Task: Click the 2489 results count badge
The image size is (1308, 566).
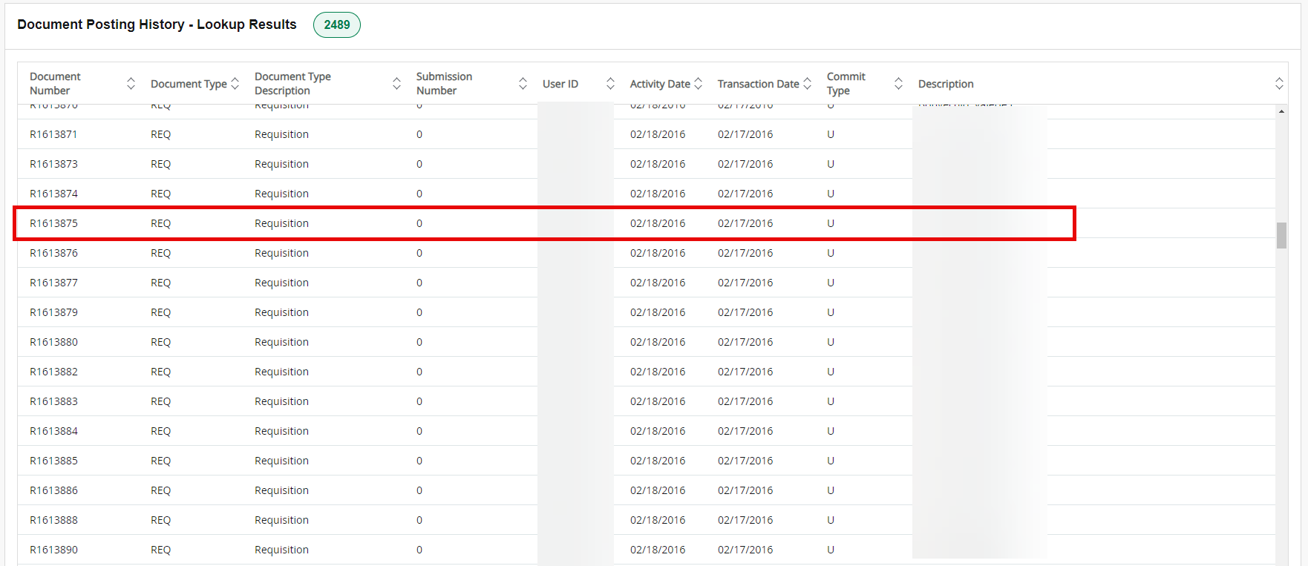Action: (336, 24)
